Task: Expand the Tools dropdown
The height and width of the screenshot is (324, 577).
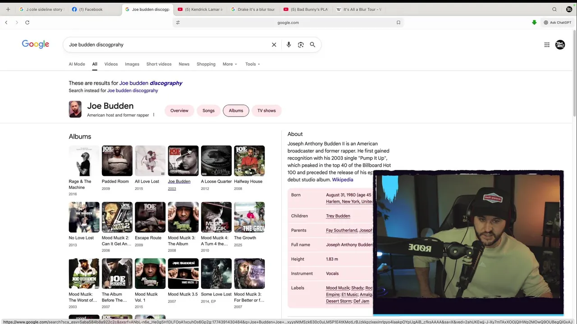Action: point(252,64)
